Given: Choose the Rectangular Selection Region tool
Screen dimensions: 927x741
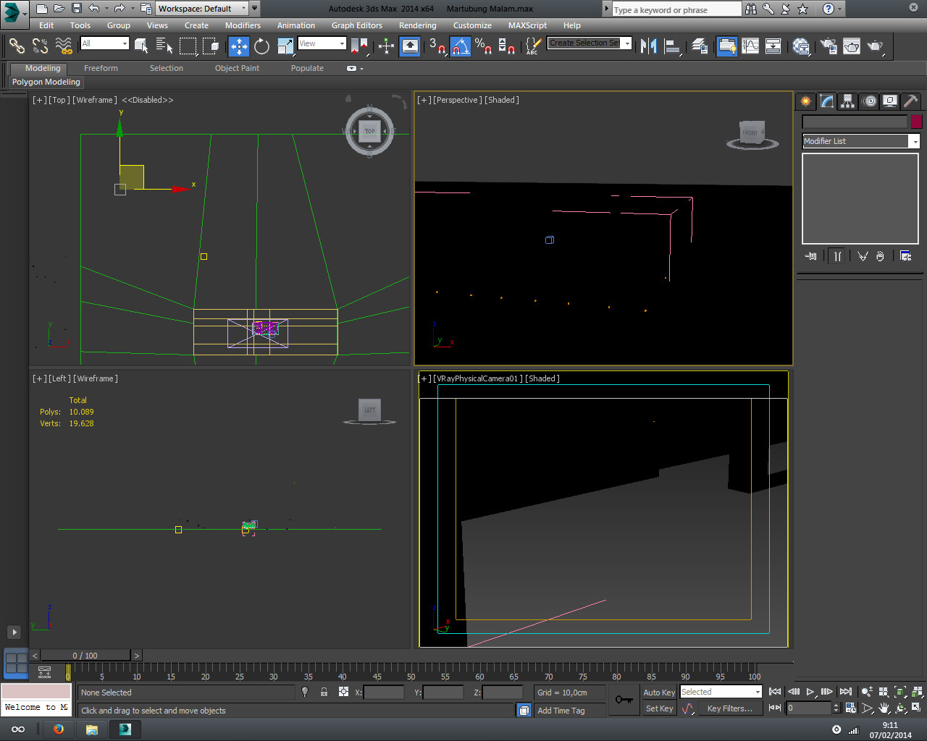Looking at the screenshot, I should click(x=188, y=46).
